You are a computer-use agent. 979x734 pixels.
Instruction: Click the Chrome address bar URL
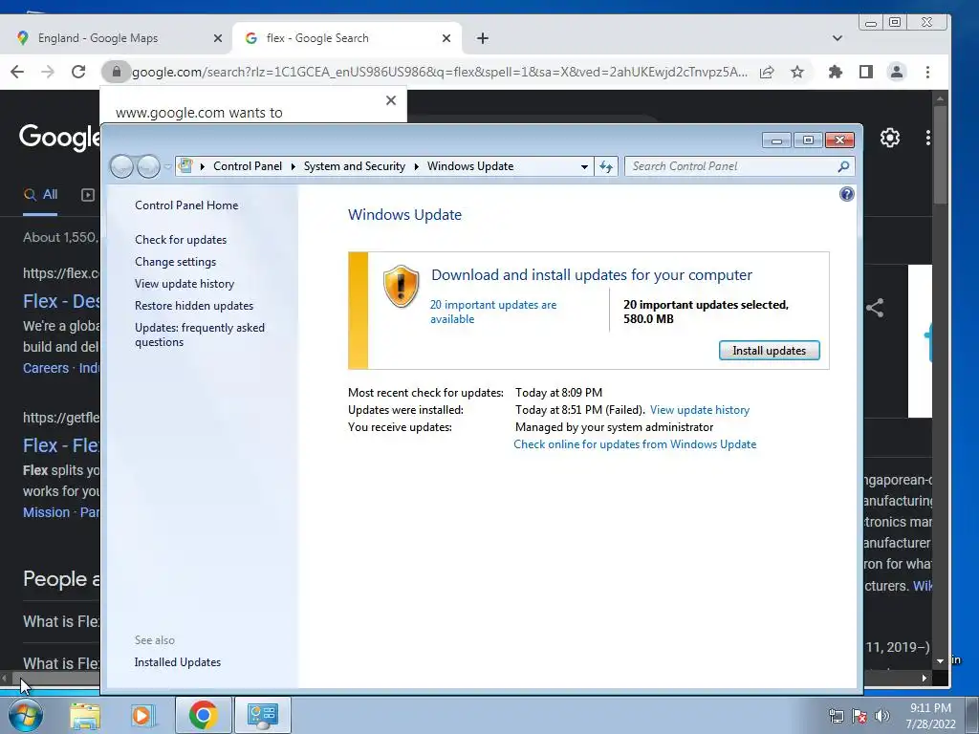click(440, 72)
